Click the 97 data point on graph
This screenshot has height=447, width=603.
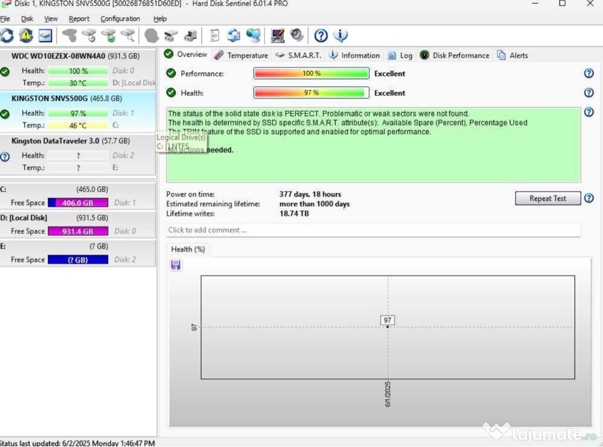(387, 327)
